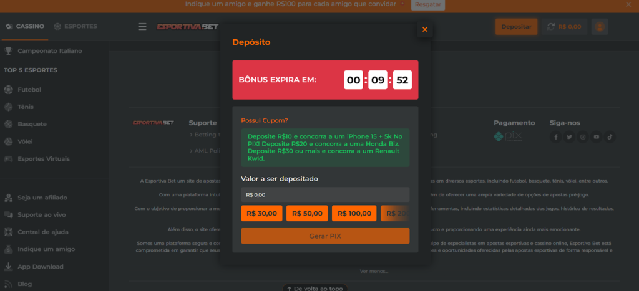This screenshot has width=639, height=291.
Task: Click Possui Cupom? link
Action: click(x=265, y=120)
